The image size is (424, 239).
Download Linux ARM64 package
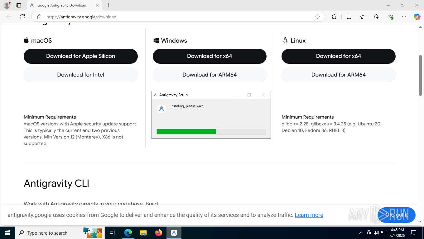tap(339, 75)
